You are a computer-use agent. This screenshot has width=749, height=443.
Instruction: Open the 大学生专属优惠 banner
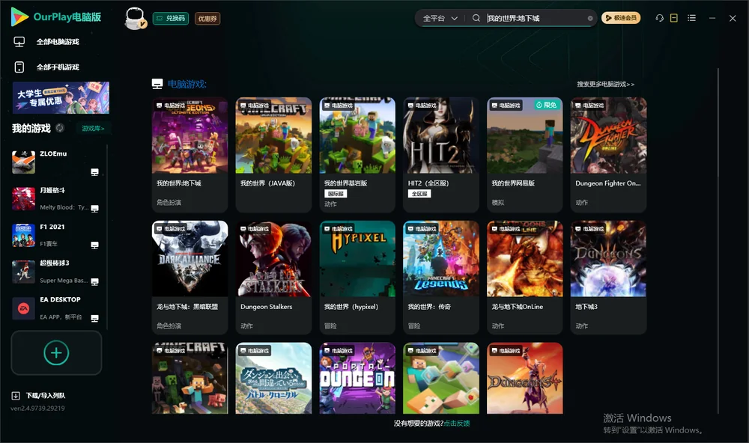point(61,97)
